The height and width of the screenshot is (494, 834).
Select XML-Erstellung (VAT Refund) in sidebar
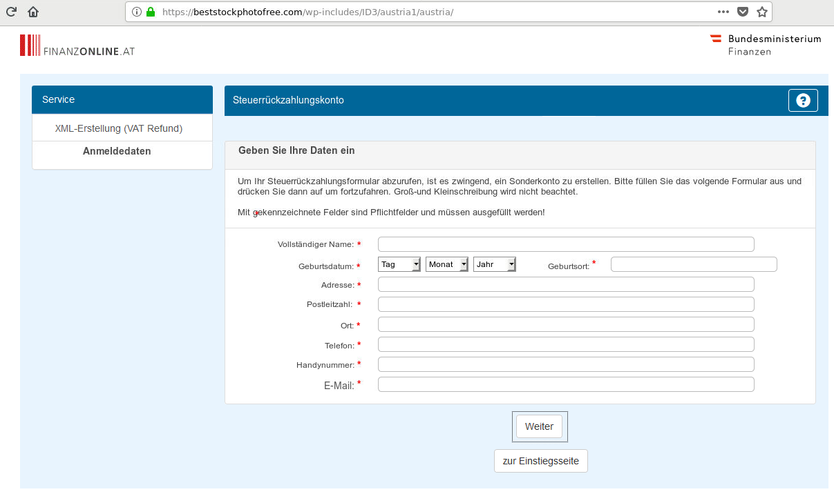[119, 128]
